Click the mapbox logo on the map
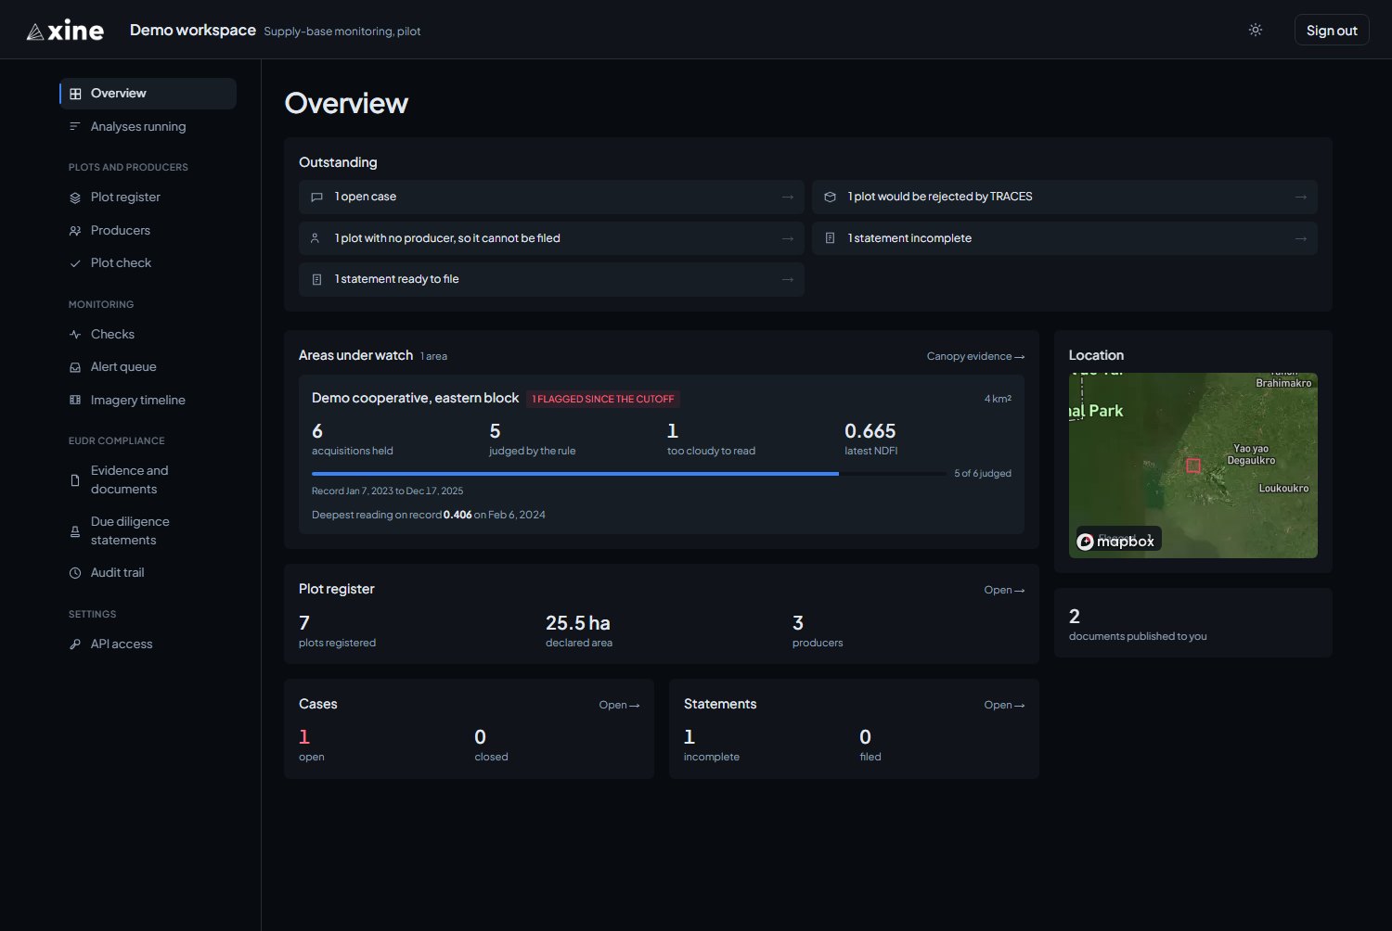This screenshot has width=1392, height=931. pyautogui.click(x=1115, y=541)
